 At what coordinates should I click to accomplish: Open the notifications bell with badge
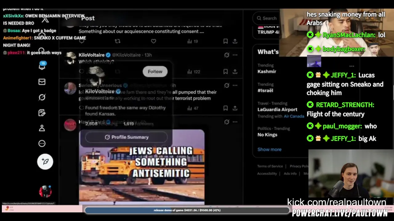click(x=42, y=66)
